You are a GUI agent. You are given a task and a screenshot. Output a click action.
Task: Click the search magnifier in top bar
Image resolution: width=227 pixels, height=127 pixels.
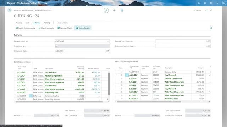click(199, 3)
